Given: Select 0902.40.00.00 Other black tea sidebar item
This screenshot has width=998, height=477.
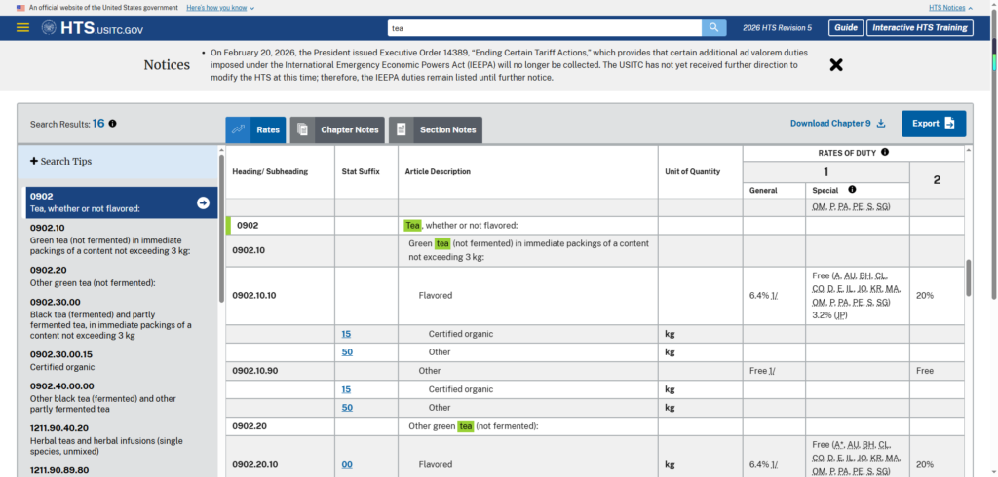Looking at the screenshot, I should tap(121, 397).
